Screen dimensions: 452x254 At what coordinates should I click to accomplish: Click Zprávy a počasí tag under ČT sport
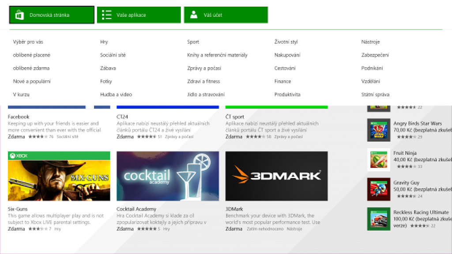pyautogui.click(x=289, y=136)
